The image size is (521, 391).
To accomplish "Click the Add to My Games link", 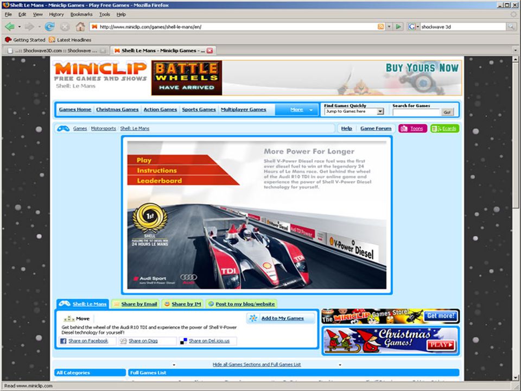I will pos(282,318).
